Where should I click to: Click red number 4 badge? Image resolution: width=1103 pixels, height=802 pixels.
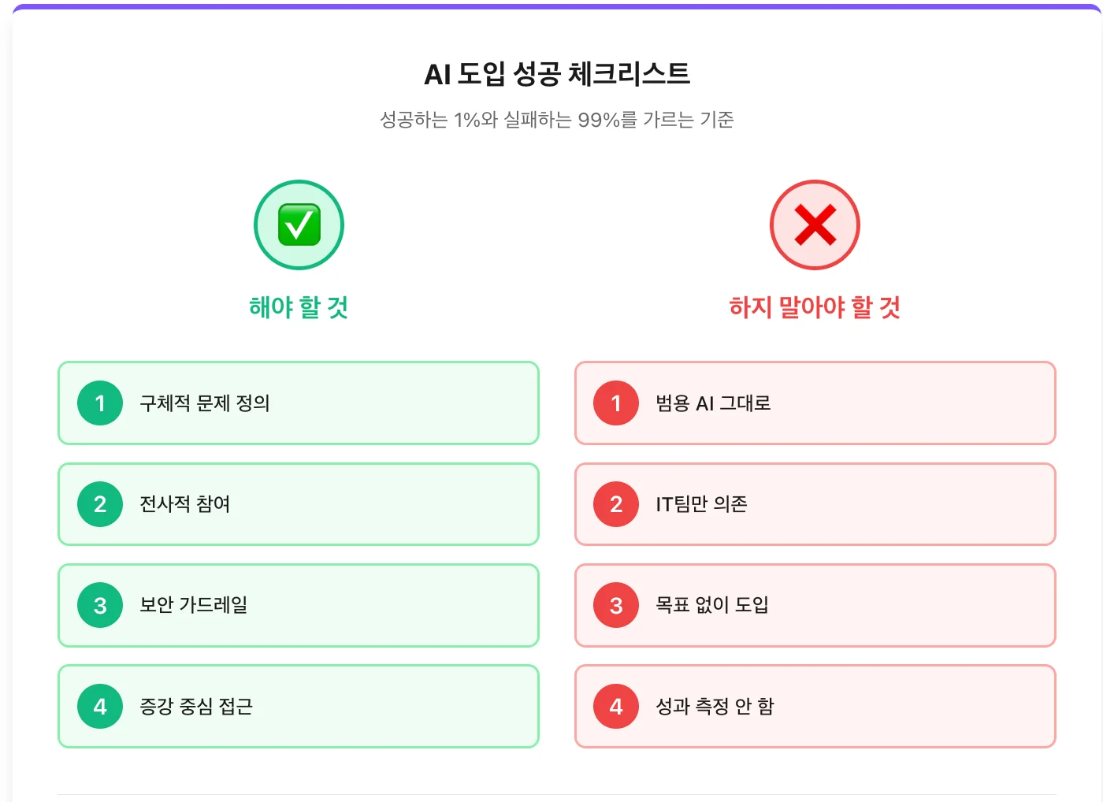616,706
